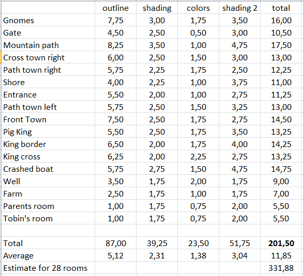Click the 'Front Town' cell
Screen dimensions: 303x276
(48, 119)
